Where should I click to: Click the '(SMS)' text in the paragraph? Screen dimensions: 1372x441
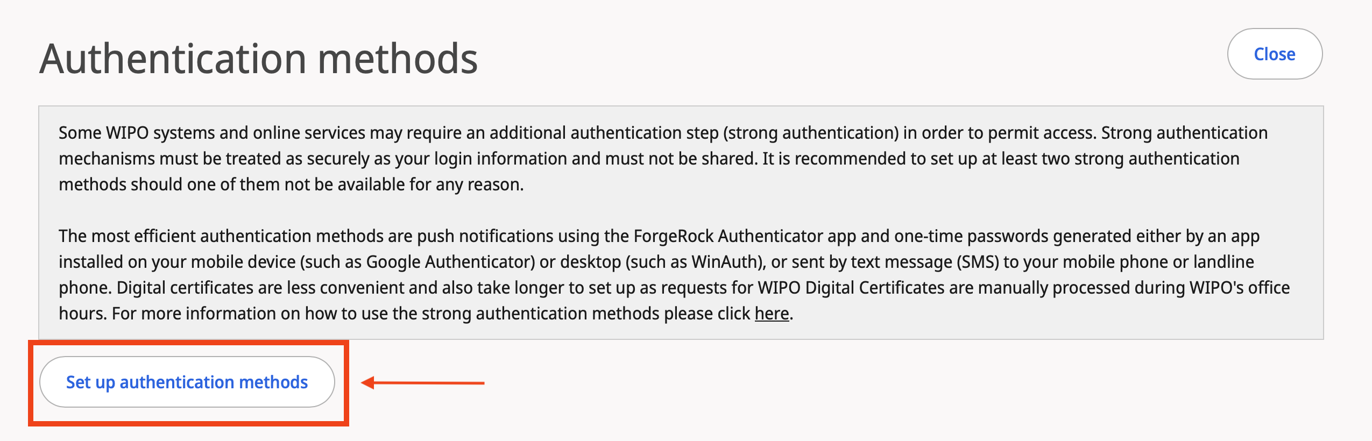click(977, 262)
